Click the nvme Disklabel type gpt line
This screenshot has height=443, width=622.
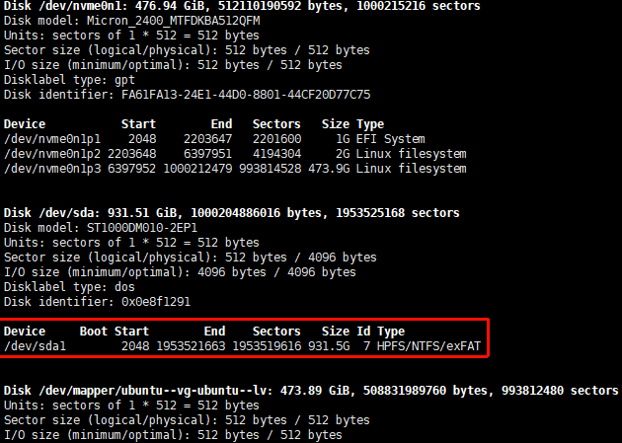click(x=69, y=80)
